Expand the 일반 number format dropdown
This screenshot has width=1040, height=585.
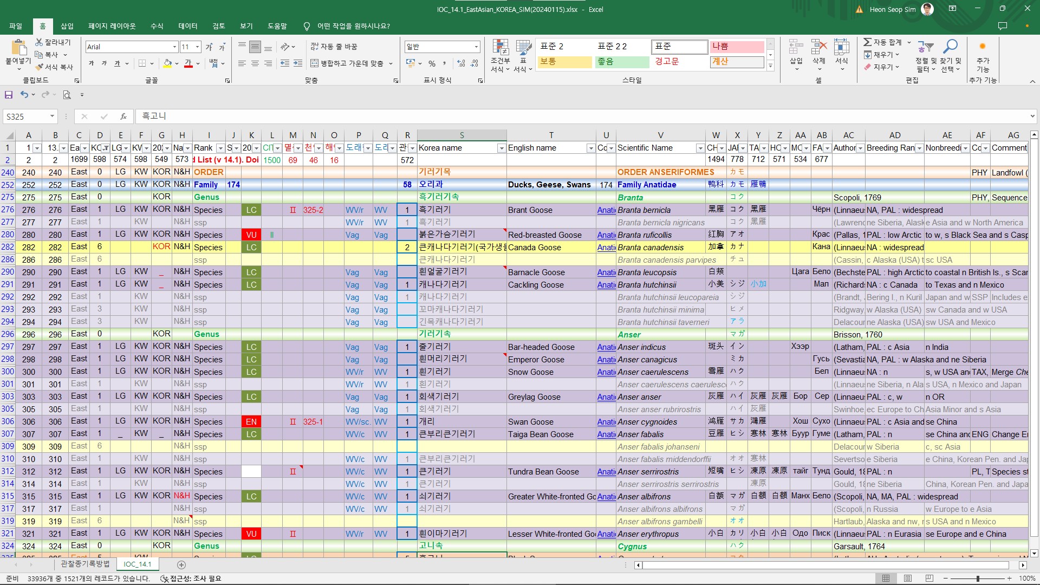coord(476,47)
